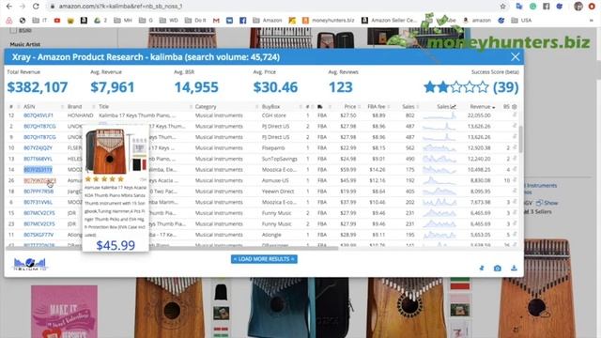Open Amazon Seller Central bookmark
Viewport: 601px width, 338px height.
[389, 21]
